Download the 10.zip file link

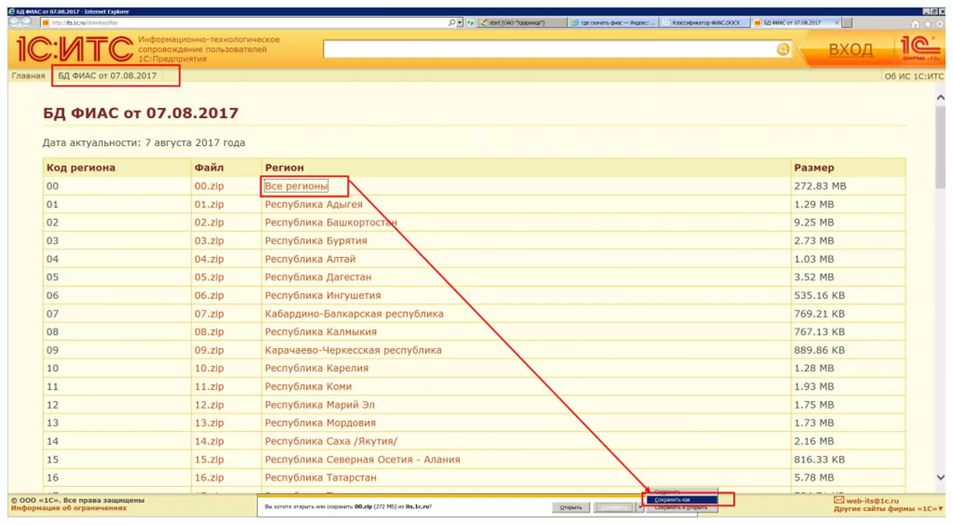click(x=209, y=369)
